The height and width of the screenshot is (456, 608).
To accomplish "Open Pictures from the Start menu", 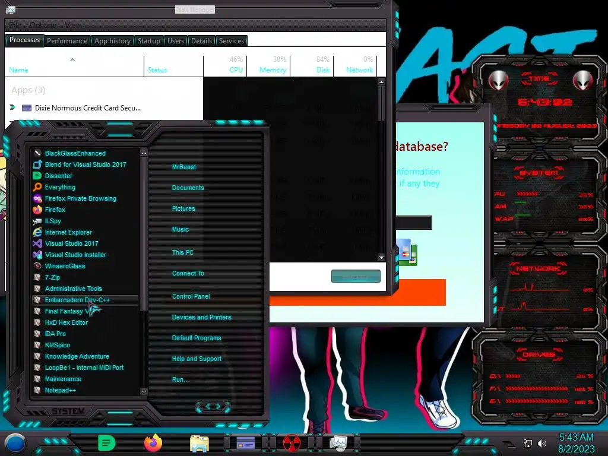I will click(183, 208).
